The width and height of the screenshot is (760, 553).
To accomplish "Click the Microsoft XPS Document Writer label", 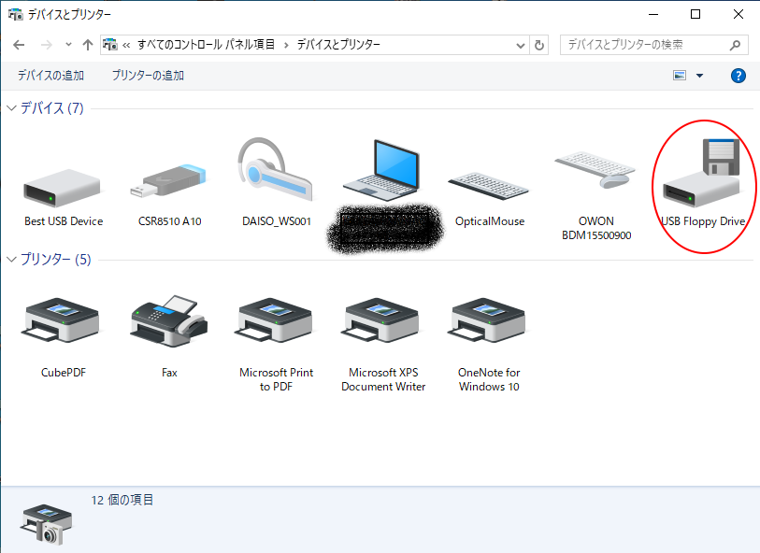I will [x=383, y=379].
